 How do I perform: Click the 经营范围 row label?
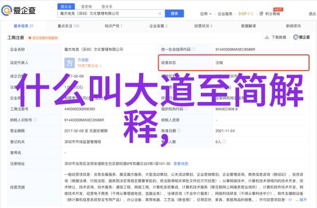coord(17,187)
